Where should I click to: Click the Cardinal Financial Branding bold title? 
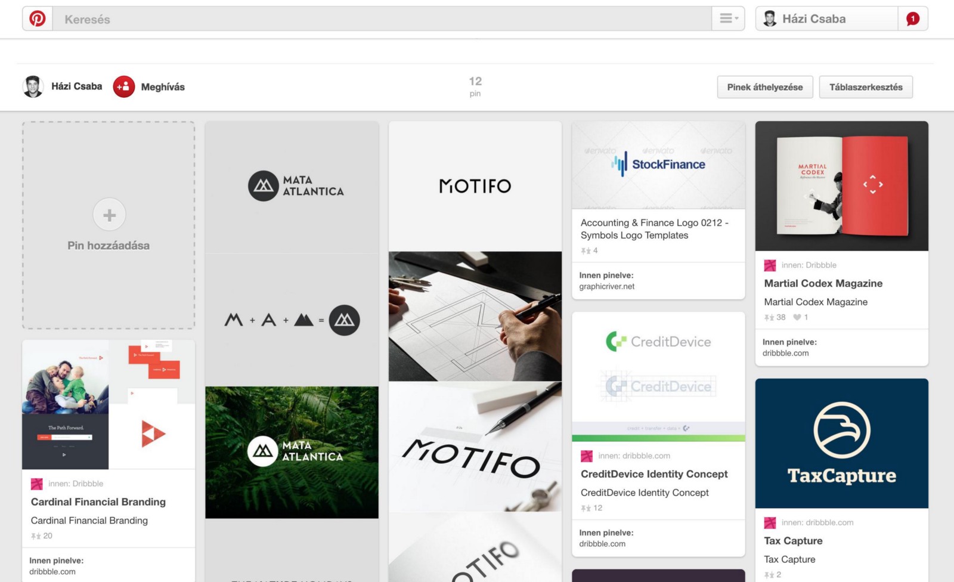[x=98, y=503]
